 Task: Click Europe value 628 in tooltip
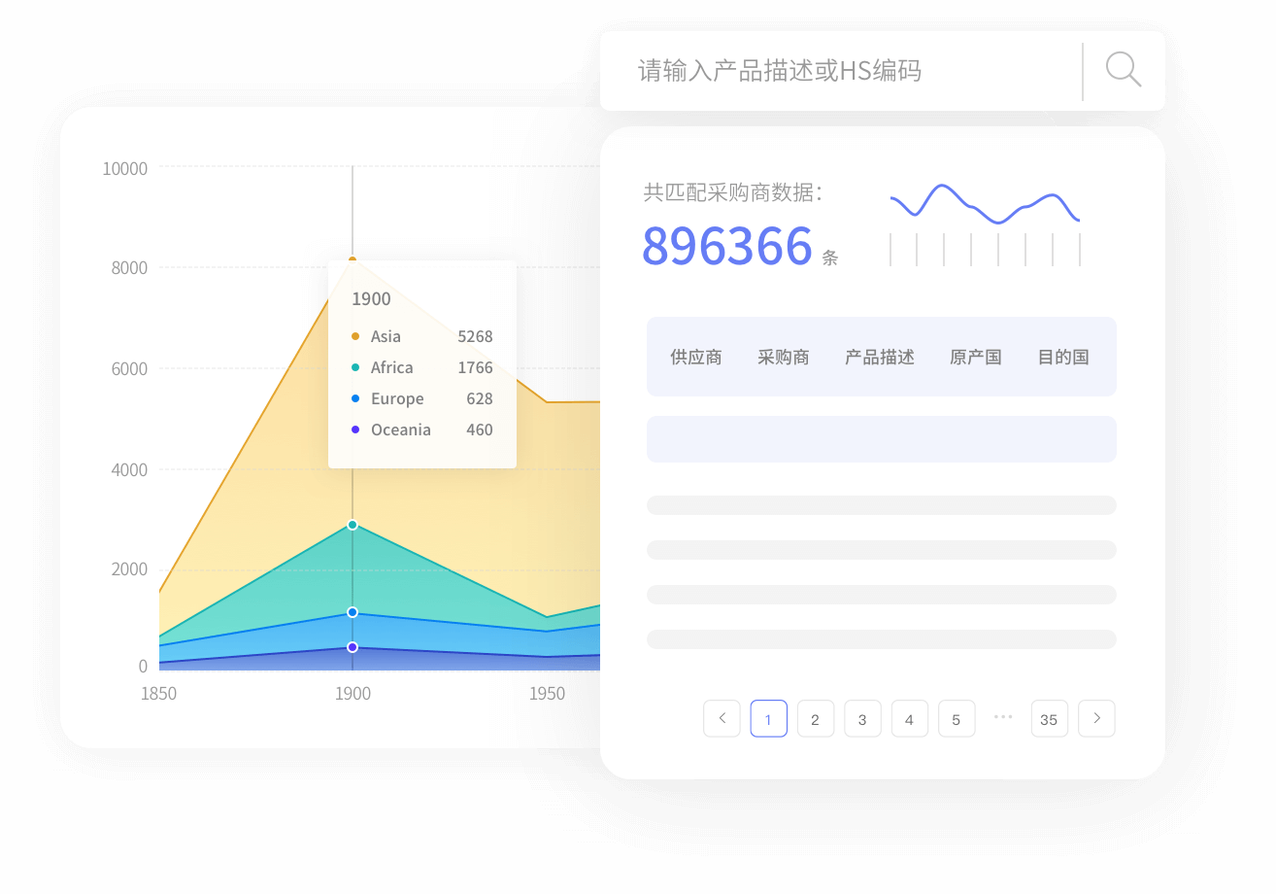(480, 398)
